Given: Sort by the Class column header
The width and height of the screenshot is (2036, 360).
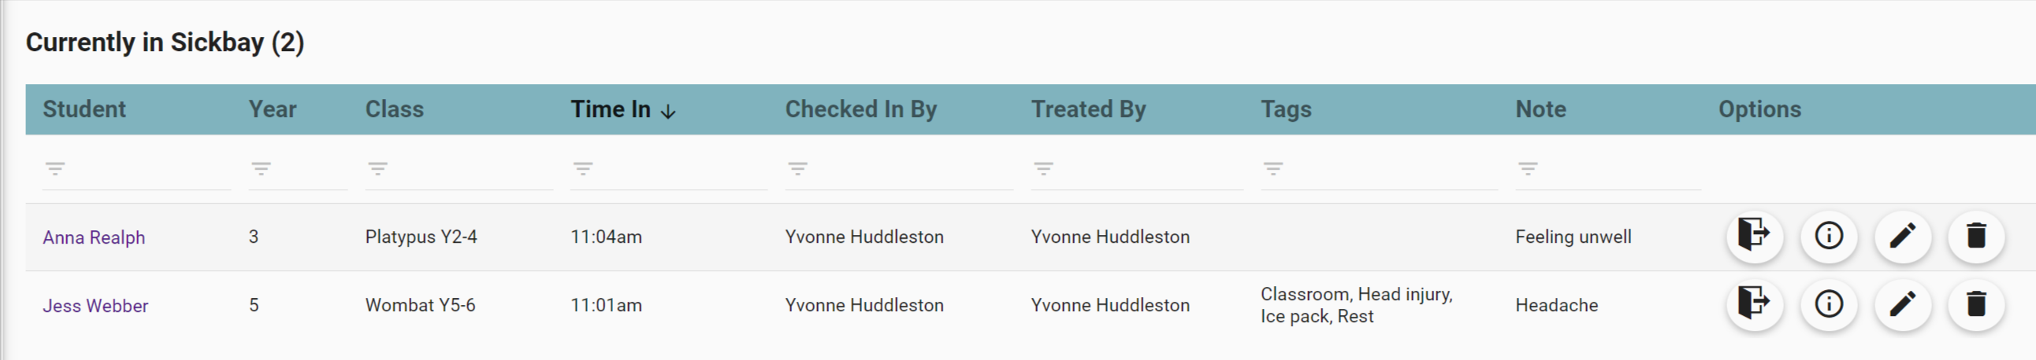Looking at the screenshot, I should (395, 109).
